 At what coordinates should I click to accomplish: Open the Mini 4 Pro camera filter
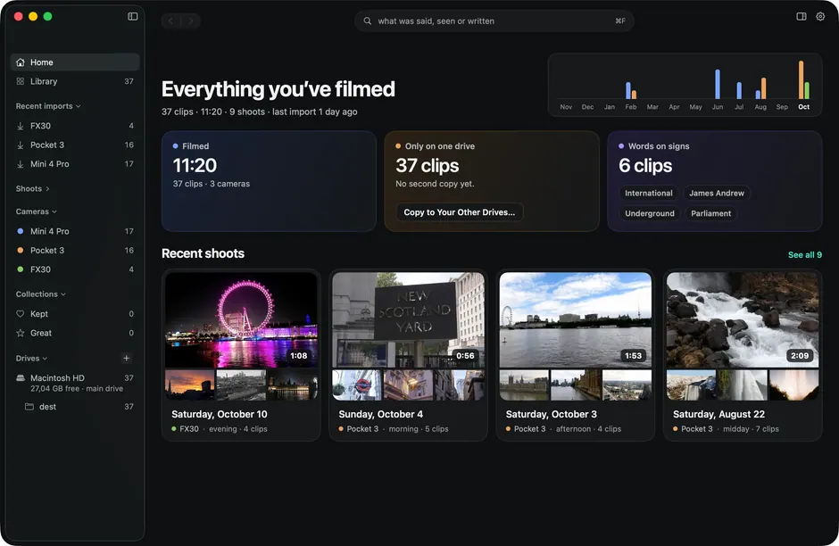point(75,231)
